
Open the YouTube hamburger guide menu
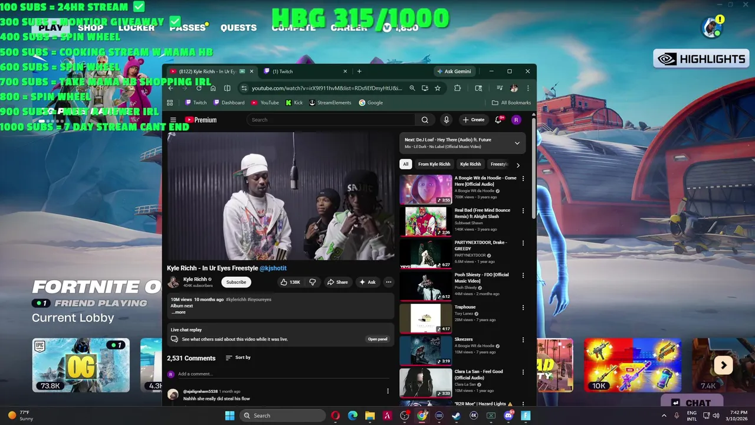click(x=173, y=120)
